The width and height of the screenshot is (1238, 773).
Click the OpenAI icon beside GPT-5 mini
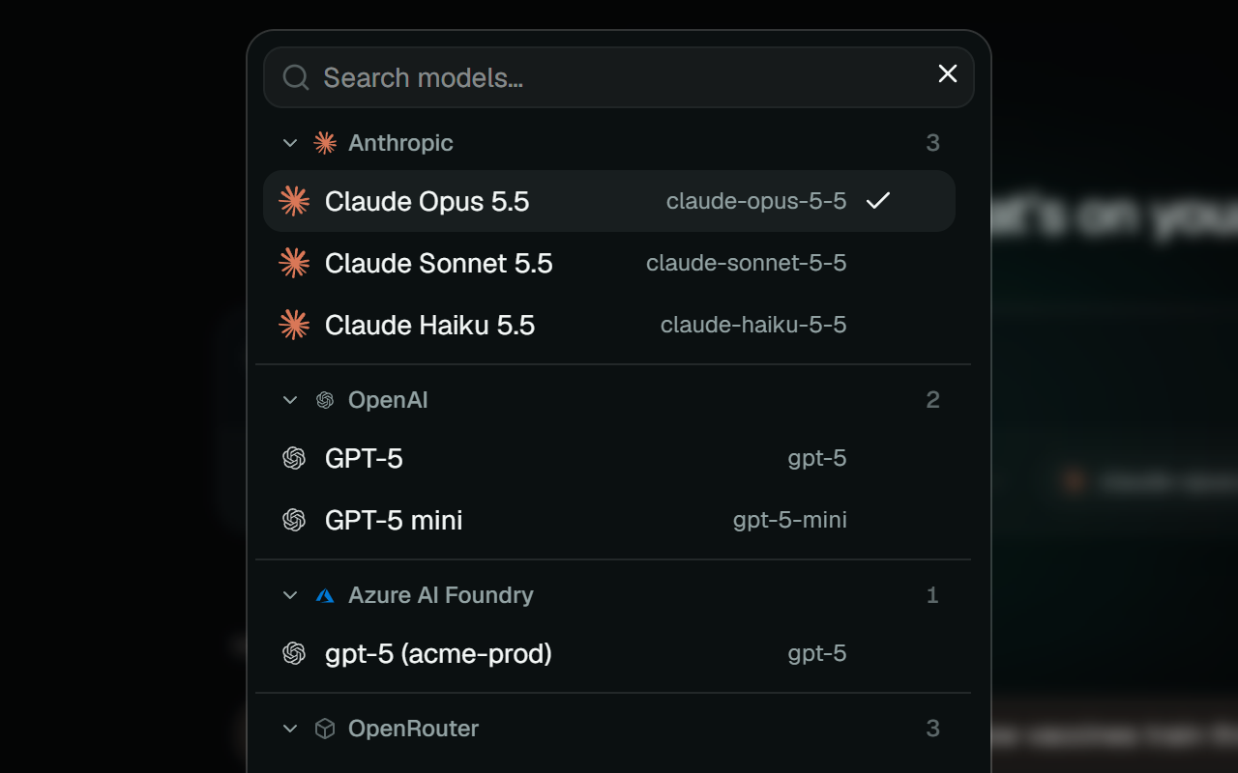[294, 520]
